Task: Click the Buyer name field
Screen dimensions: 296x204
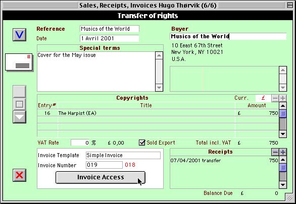Action: tap(228, 36)
